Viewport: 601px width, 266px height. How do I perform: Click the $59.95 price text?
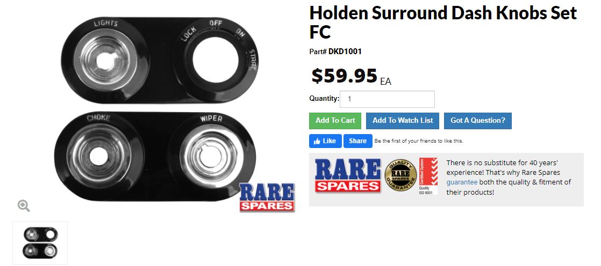(x=344, y=75)
